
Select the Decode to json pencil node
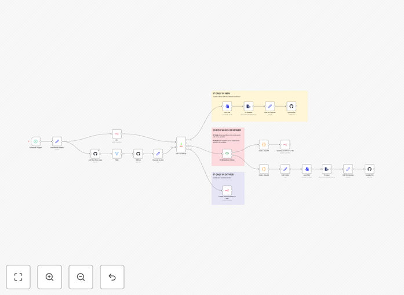[158, 154]
